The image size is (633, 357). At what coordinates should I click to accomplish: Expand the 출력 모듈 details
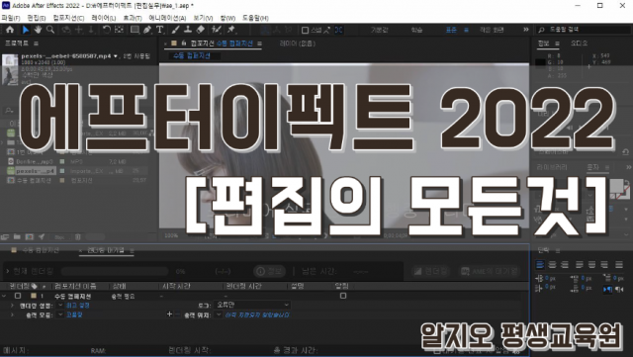12,314
